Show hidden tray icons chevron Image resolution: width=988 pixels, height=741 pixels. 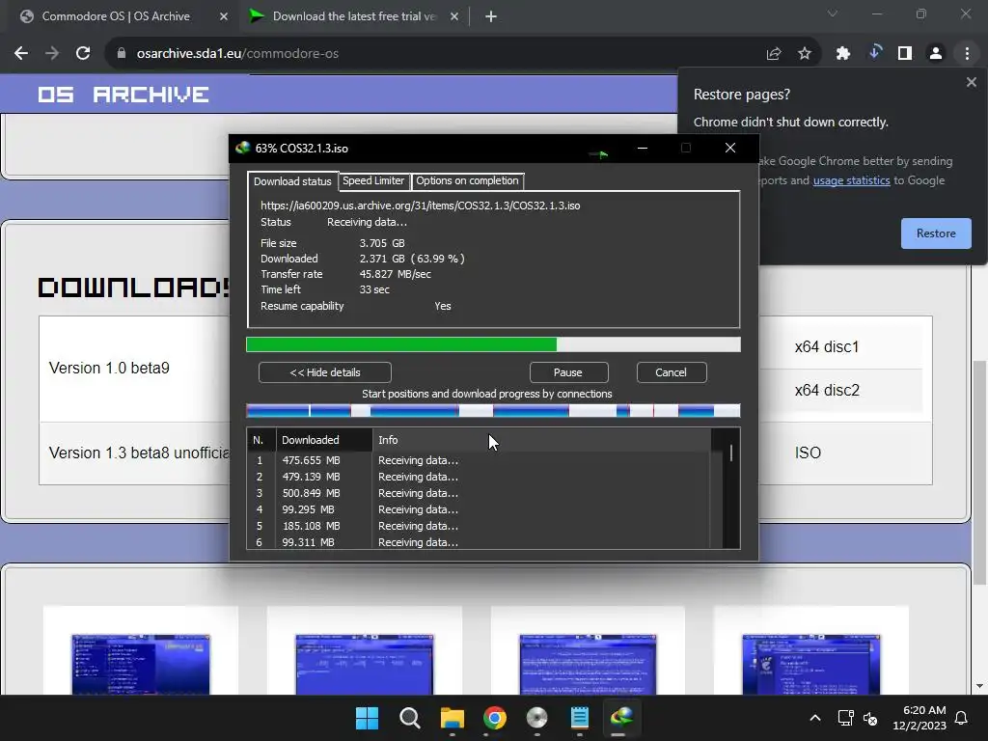click(x=814, y=718)
